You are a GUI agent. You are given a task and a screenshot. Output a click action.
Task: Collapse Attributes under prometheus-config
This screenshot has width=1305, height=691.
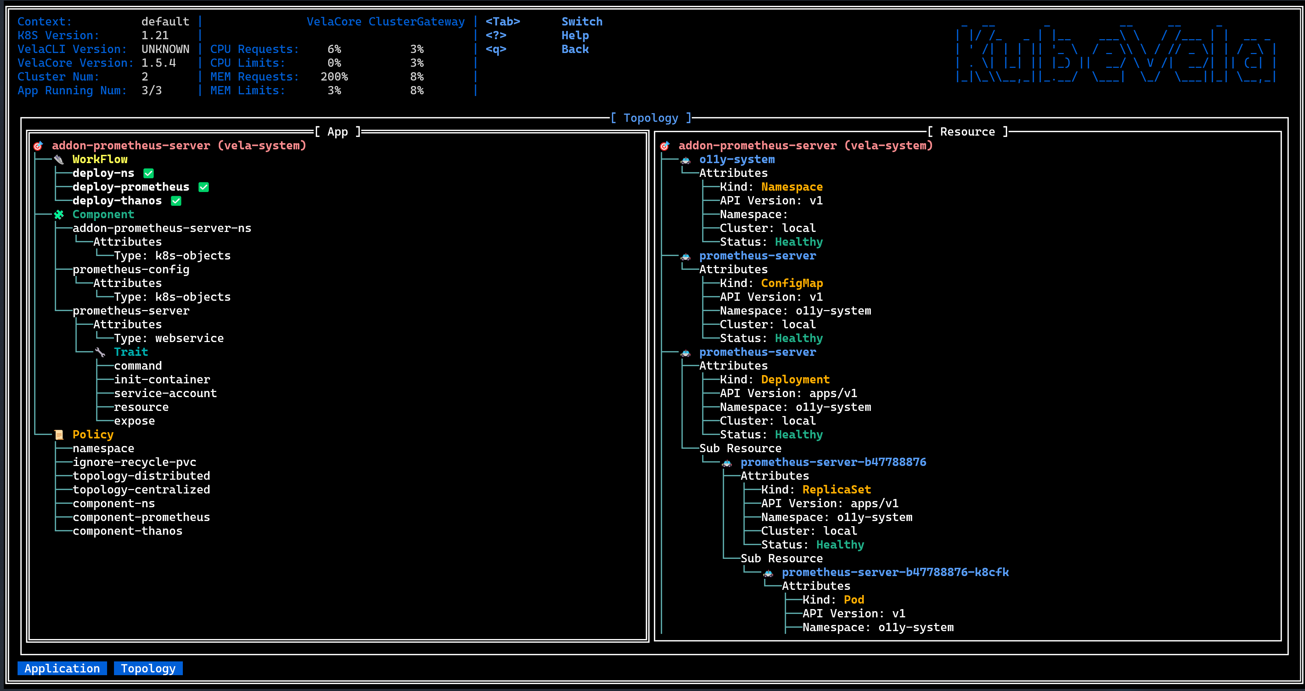pos(127,284)
